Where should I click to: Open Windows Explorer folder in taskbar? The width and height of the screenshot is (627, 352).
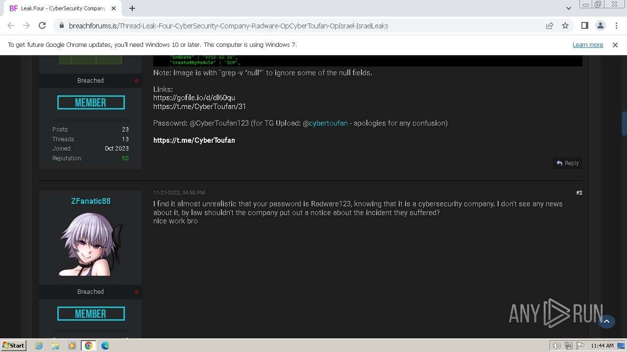click(x=55, y=346)
